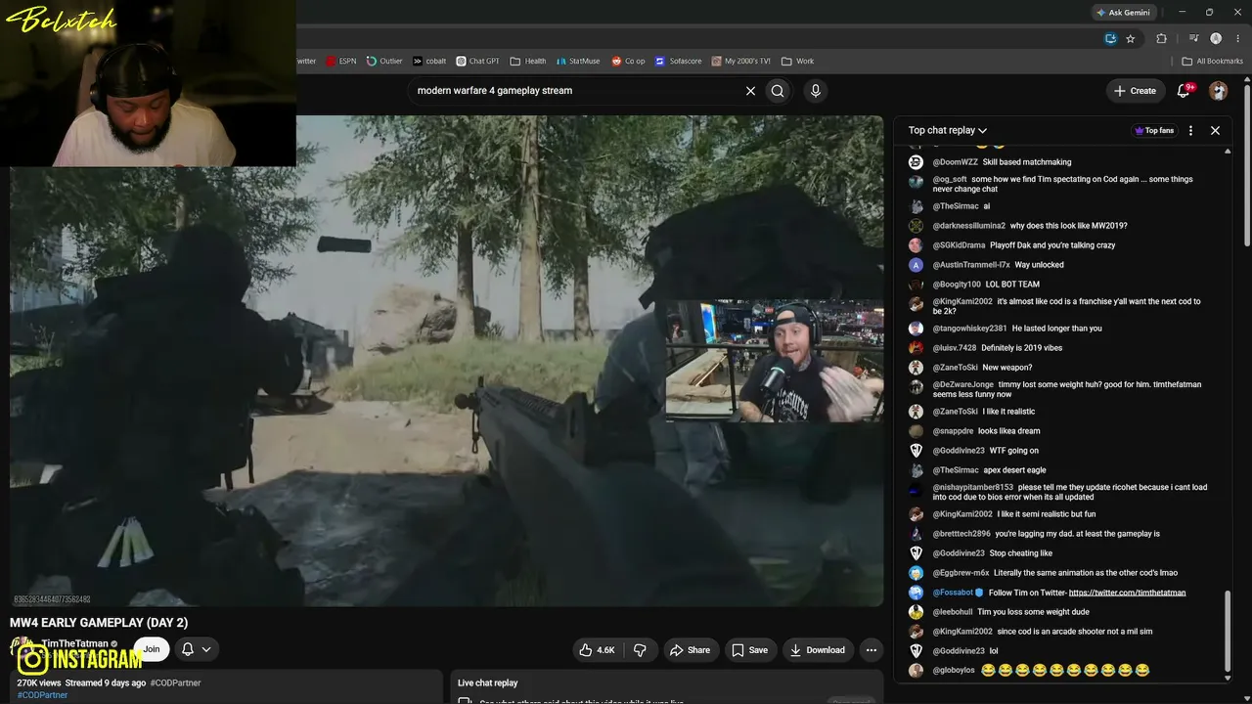The height and width of the screenshot is (704, 1252).
Task: Click the YouTube search input field
Action: point(576,91)
